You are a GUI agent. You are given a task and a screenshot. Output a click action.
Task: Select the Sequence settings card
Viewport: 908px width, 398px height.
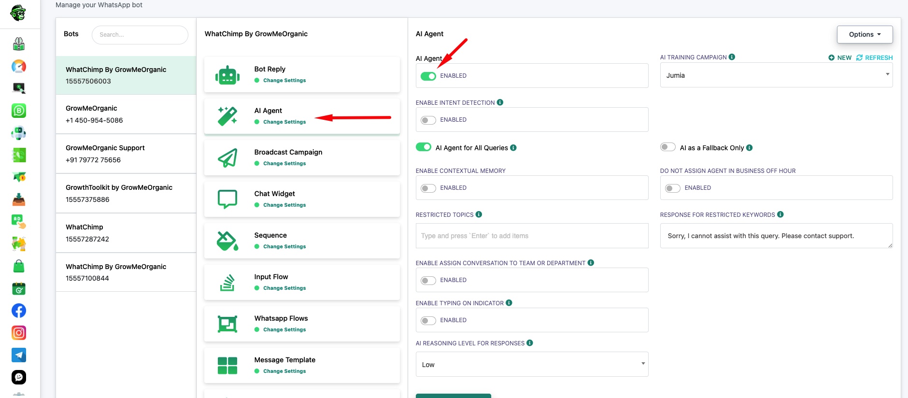click(302, 241)
